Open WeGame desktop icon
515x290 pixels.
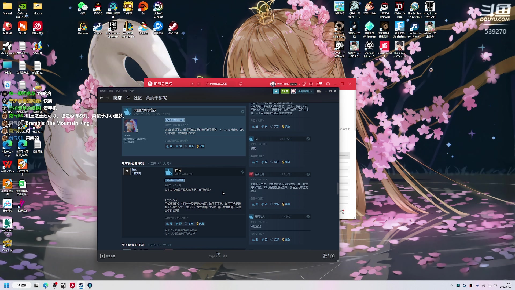tap(83, 28)
